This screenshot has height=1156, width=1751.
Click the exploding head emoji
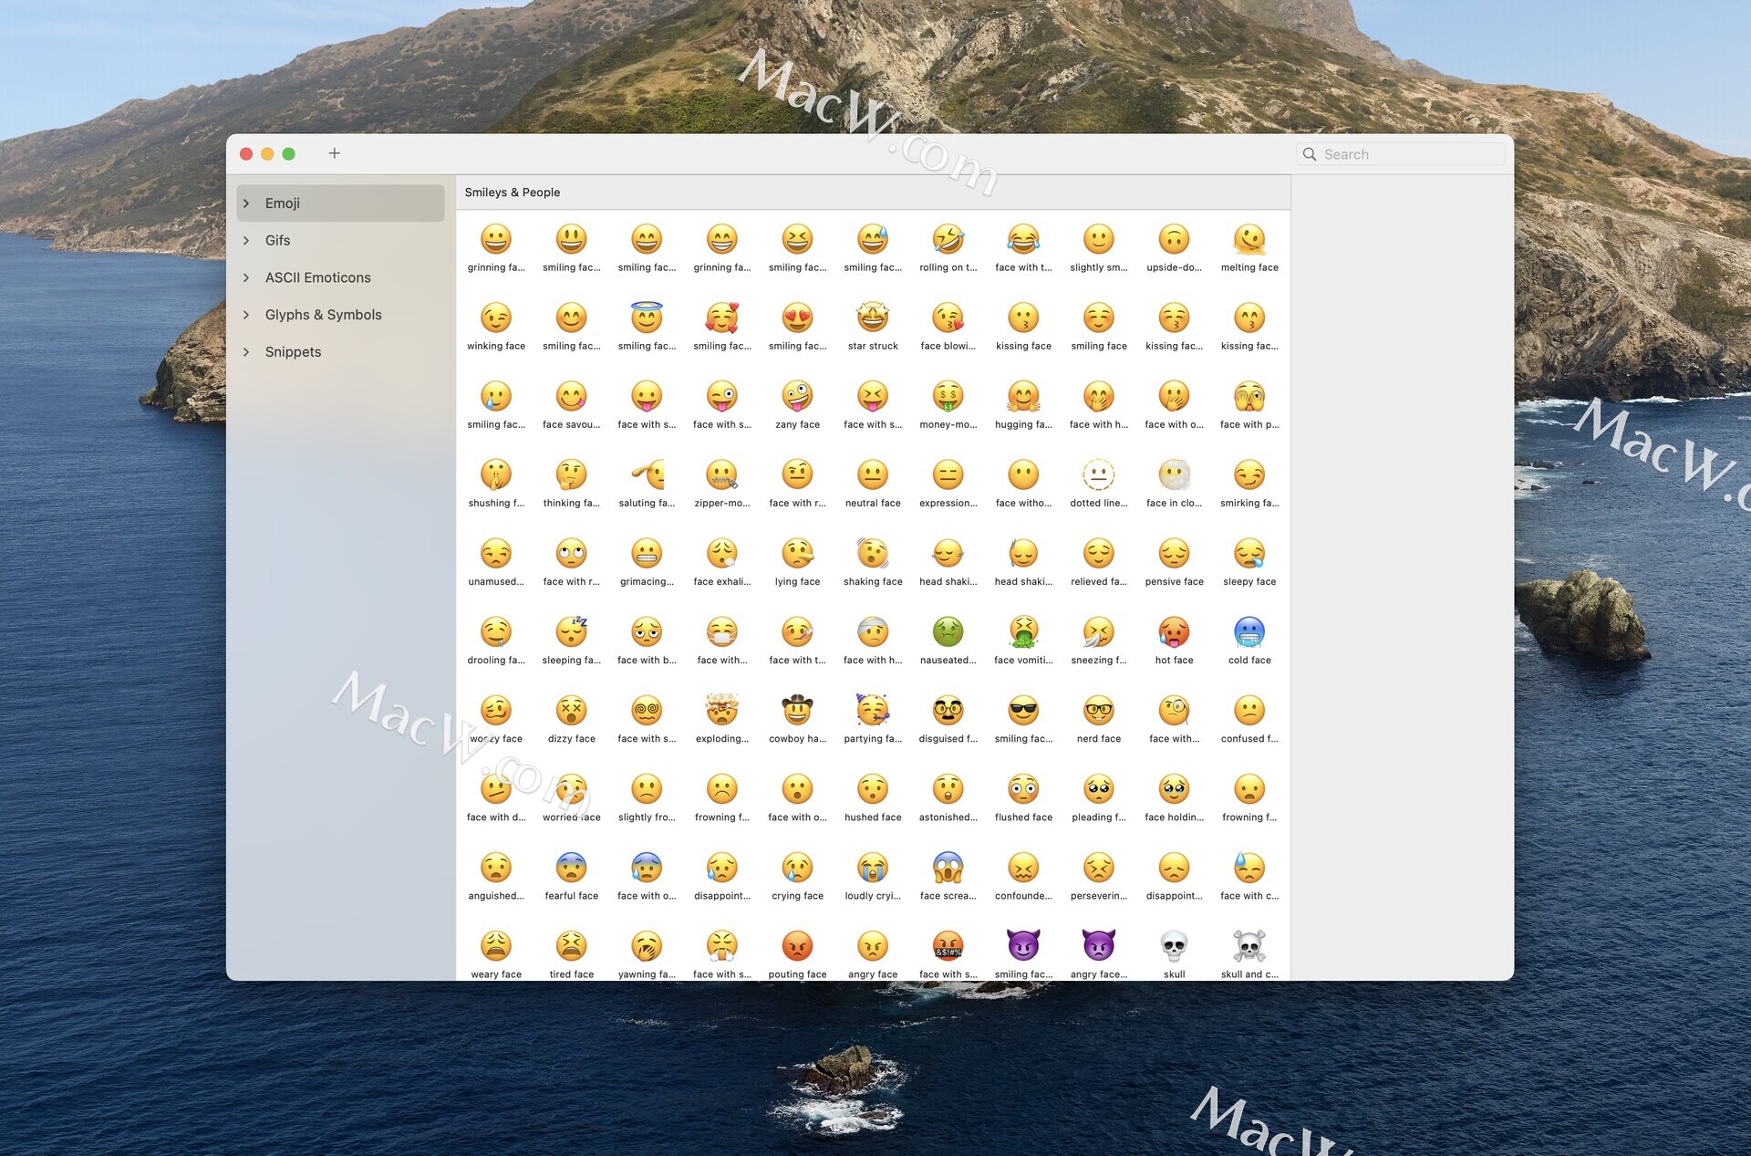(721, 711)
